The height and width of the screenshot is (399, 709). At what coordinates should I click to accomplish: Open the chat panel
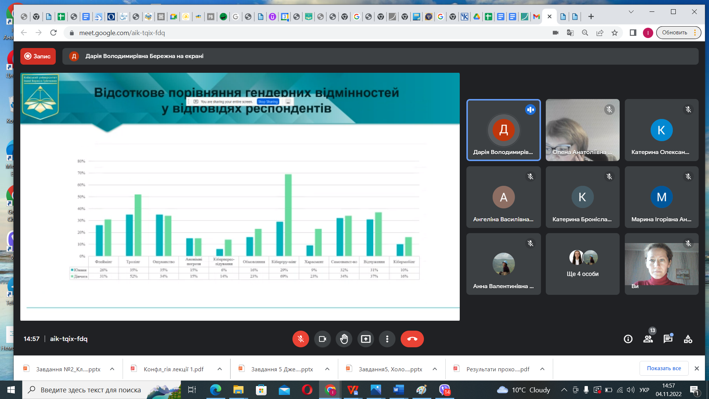pos(668,339)
